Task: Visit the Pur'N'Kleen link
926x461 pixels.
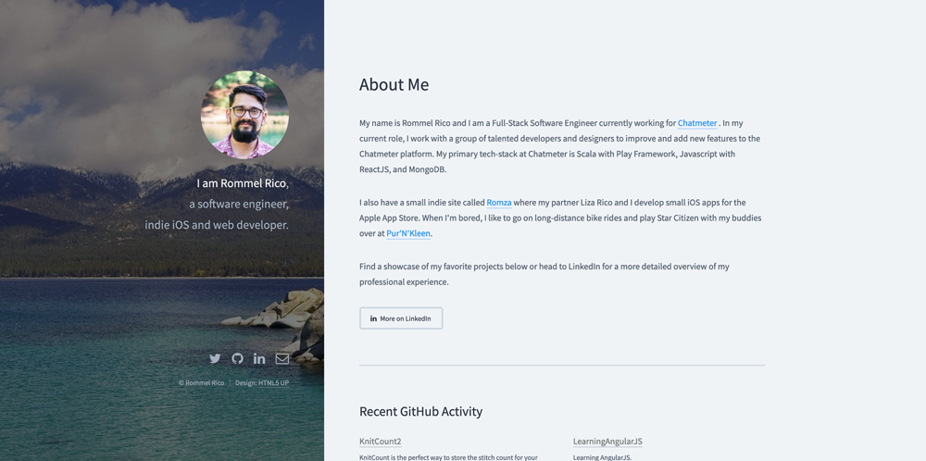Action: 408,234
